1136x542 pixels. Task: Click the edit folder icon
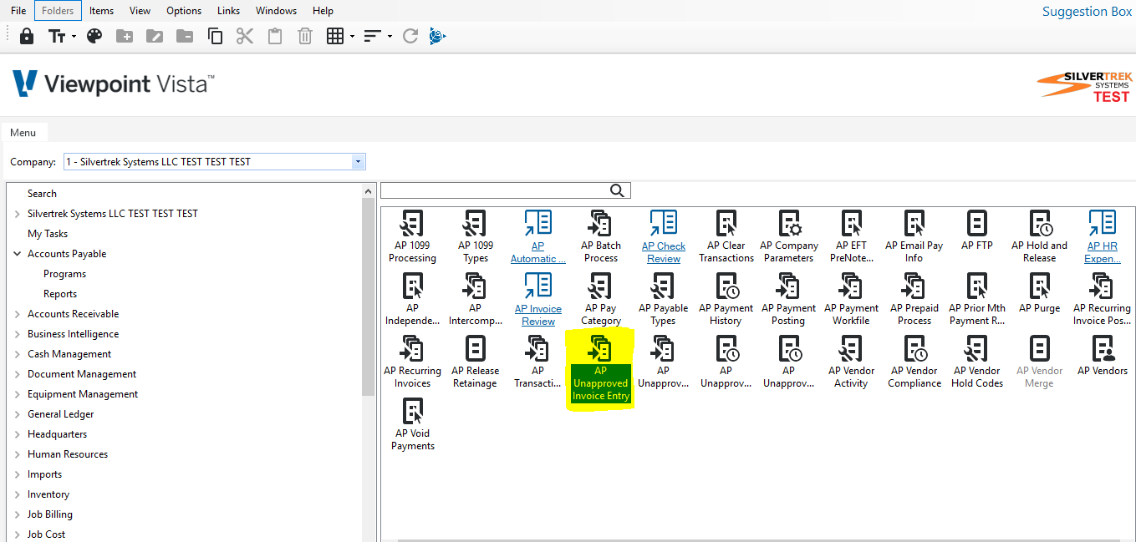(155, 36)
